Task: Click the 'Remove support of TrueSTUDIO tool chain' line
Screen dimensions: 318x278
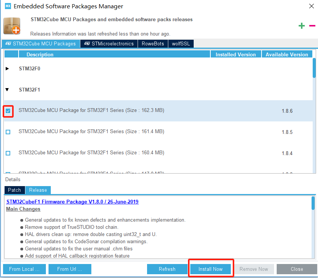Action: (72, 227)
